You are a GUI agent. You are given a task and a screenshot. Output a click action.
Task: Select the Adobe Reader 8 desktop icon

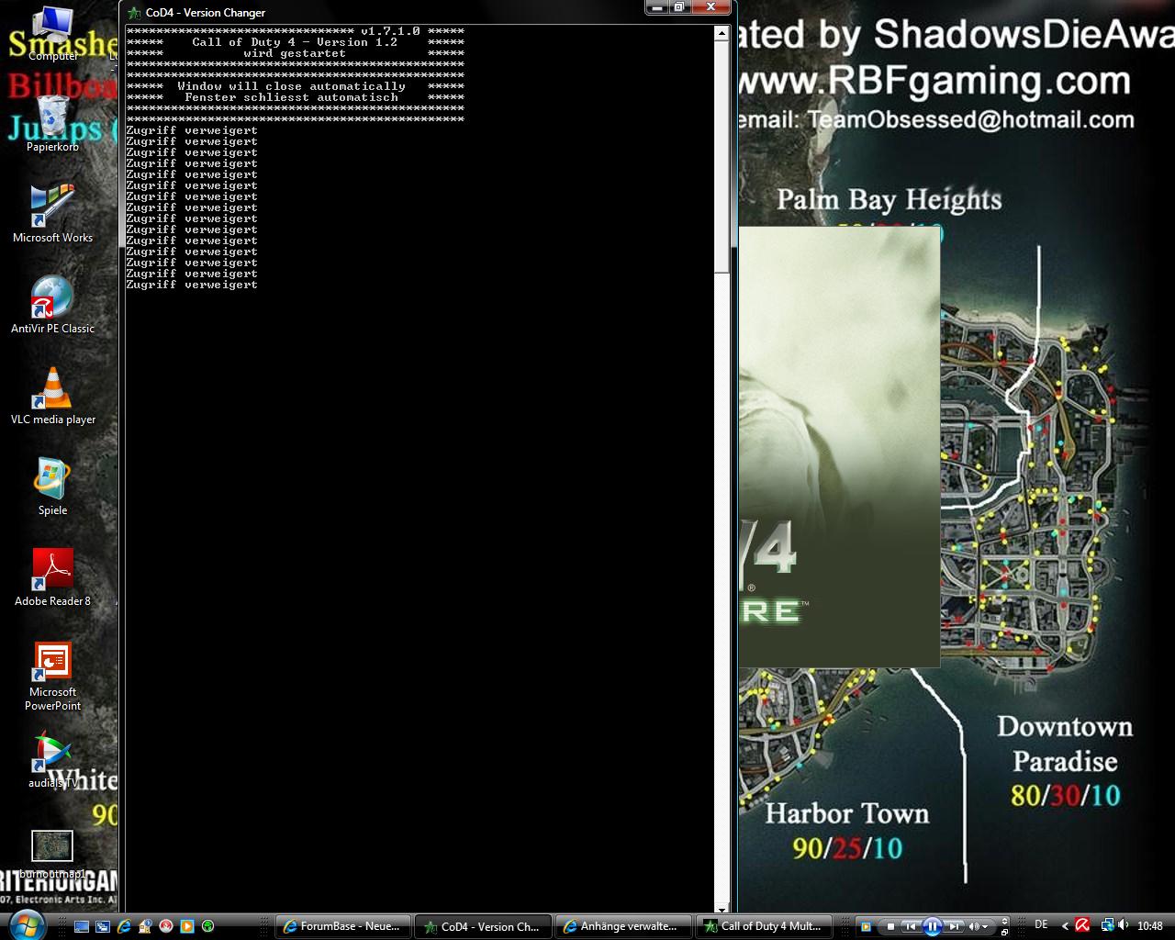52,576
